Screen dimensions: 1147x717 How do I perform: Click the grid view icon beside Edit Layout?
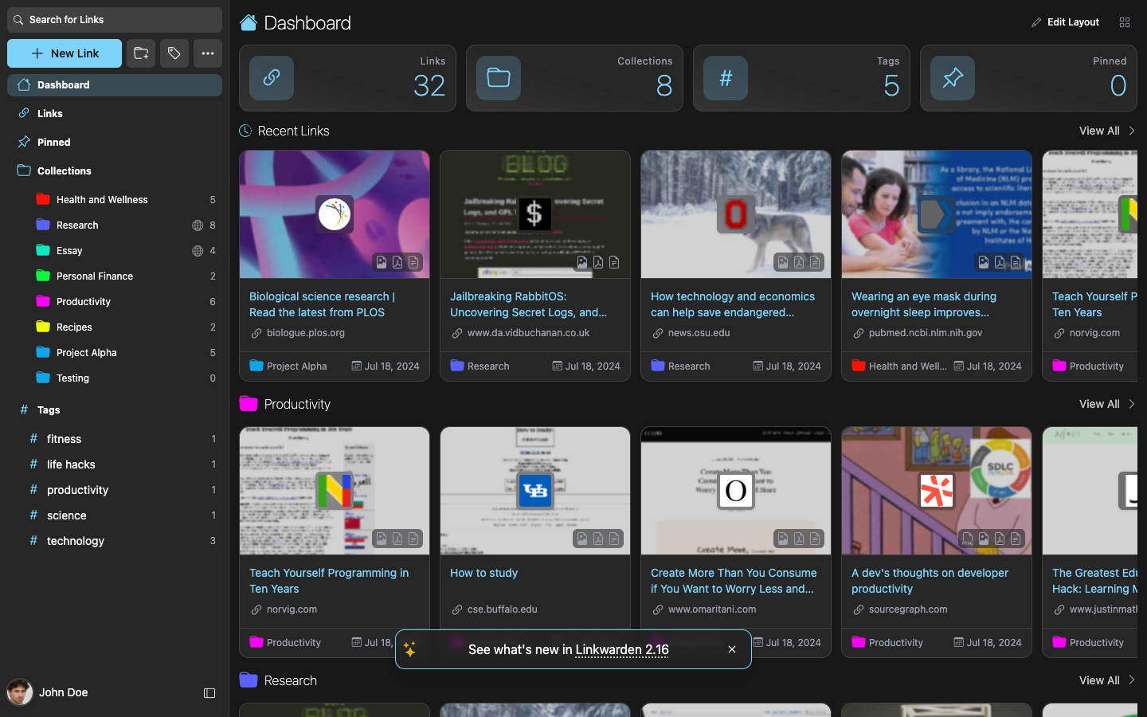pyautogui.click(x=1125, y=22)
